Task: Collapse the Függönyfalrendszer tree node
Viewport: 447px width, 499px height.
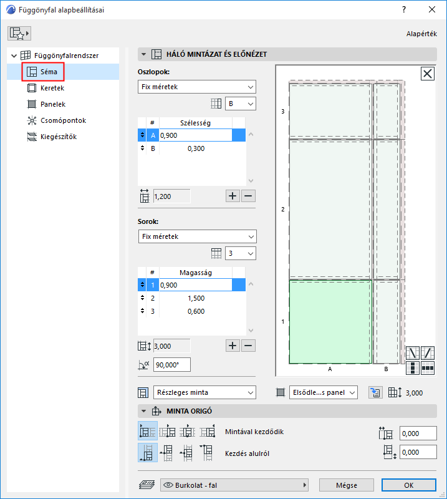Action: 14,56
